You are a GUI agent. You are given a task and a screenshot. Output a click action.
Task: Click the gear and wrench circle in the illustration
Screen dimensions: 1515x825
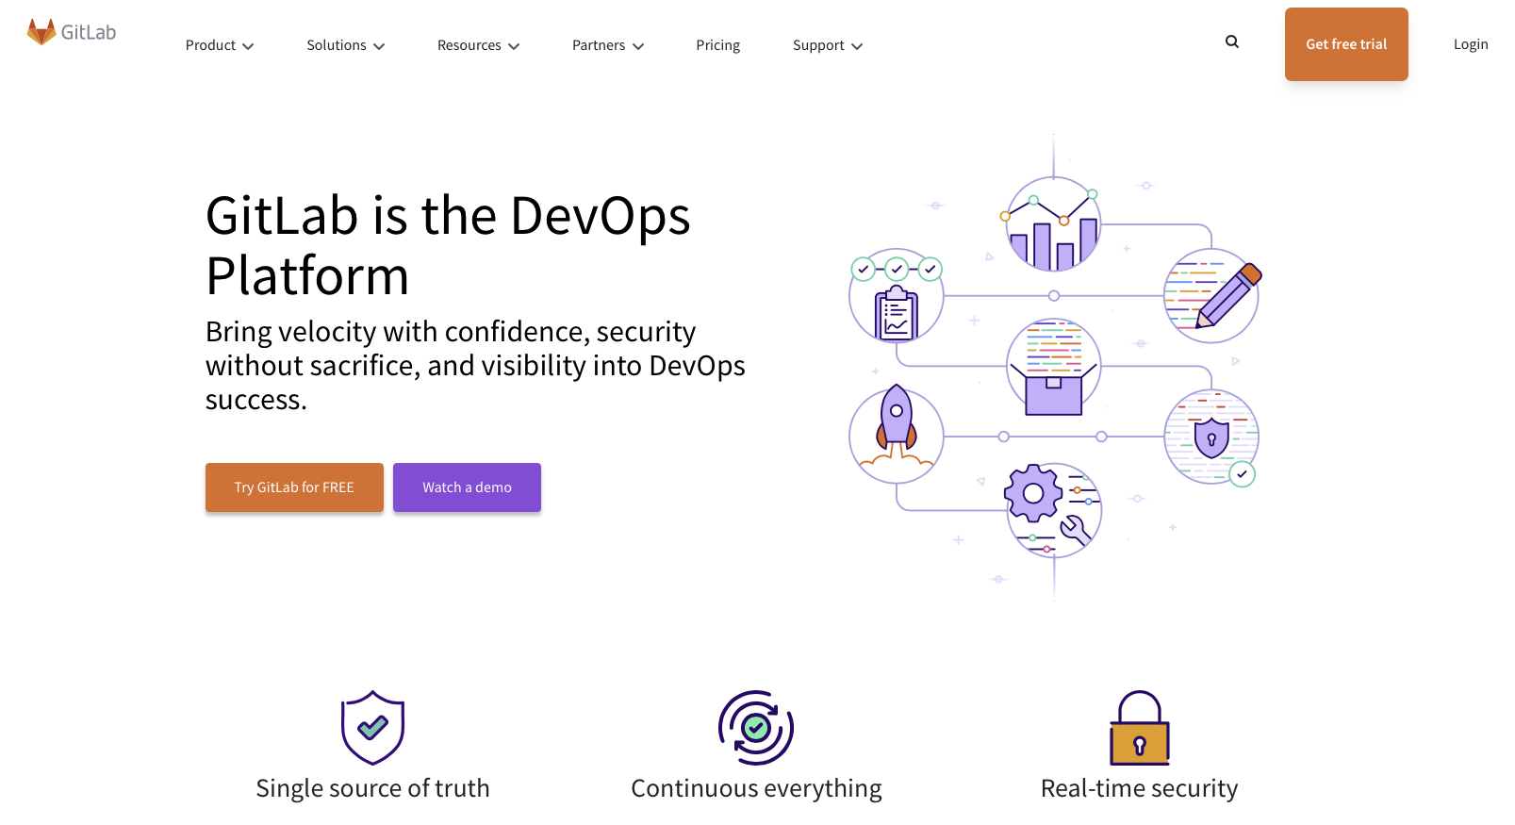[1053, 510]
